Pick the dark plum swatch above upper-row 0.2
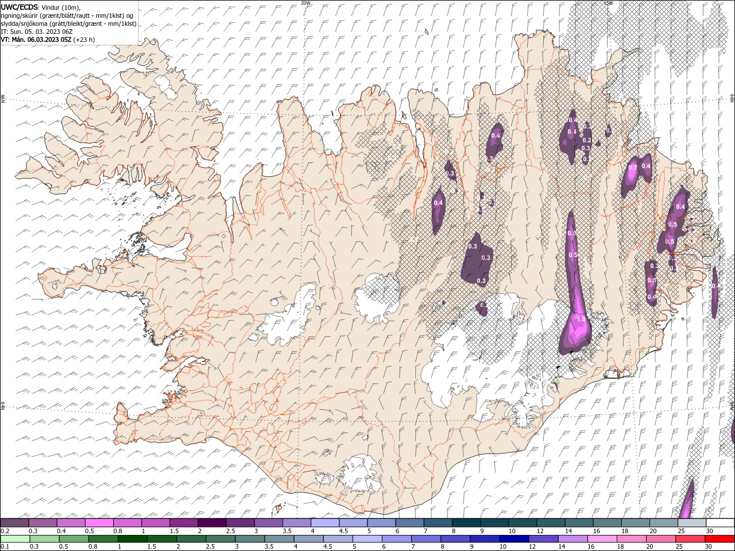Screen dimensions: 735x551 coord(14,523)
